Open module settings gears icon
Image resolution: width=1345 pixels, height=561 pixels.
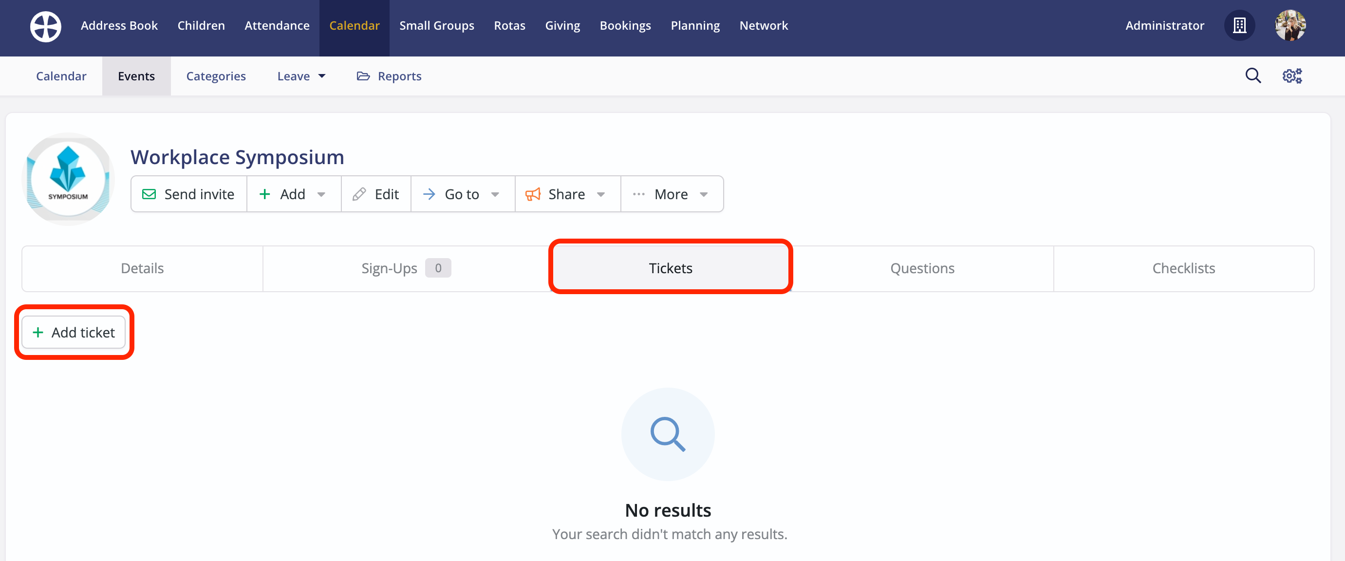[x=1292, y=76]
